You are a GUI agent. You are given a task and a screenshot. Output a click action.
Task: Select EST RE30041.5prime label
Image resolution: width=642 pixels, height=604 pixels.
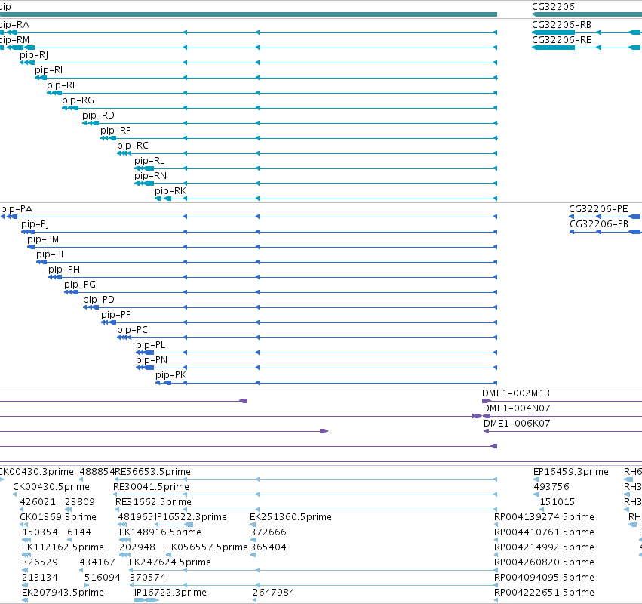(151, 487)
